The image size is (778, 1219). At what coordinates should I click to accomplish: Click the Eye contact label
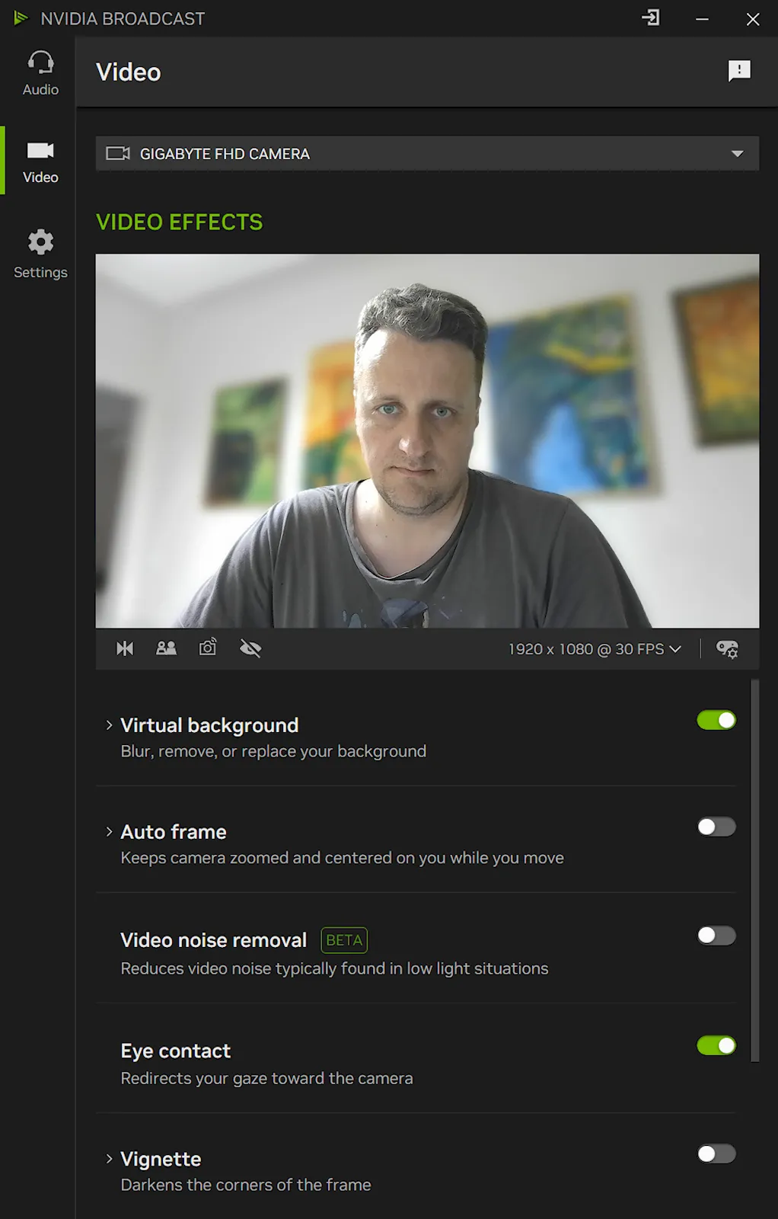pyautogui.click(x=175, y=1051)
